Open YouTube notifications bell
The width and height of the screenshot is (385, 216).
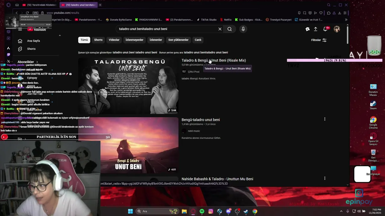click(x=325, y=29)
